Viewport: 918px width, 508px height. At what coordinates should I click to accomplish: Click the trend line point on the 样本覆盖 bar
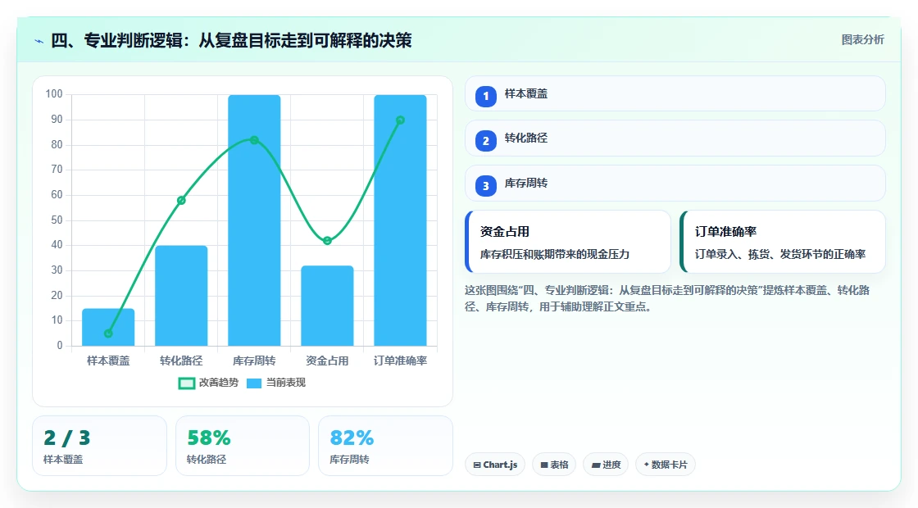click(108, 333)
